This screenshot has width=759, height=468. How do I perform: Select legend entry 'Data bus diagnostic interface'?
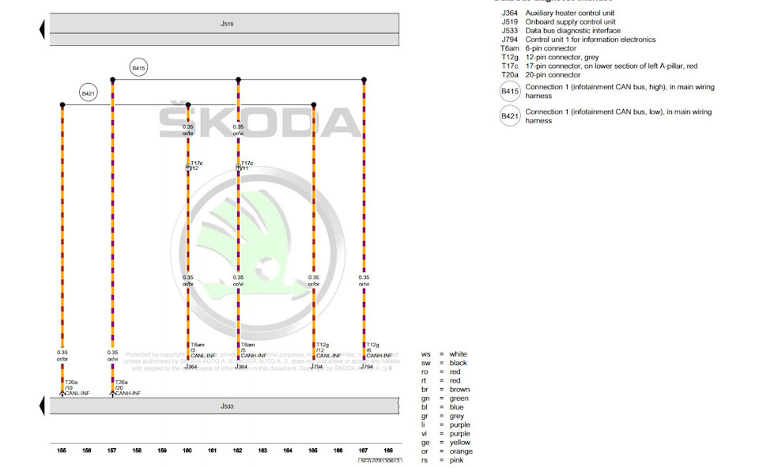tap(572, 31)
